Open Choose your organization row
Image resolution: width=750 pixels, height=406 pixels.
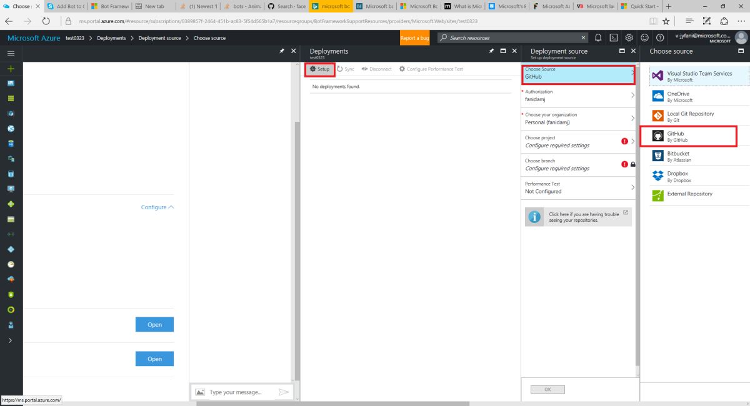tap(579, 119)
